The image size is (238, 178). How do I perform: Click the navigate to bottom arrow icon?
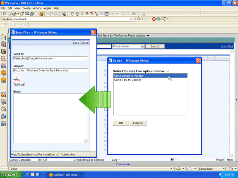tap(77, 14)
